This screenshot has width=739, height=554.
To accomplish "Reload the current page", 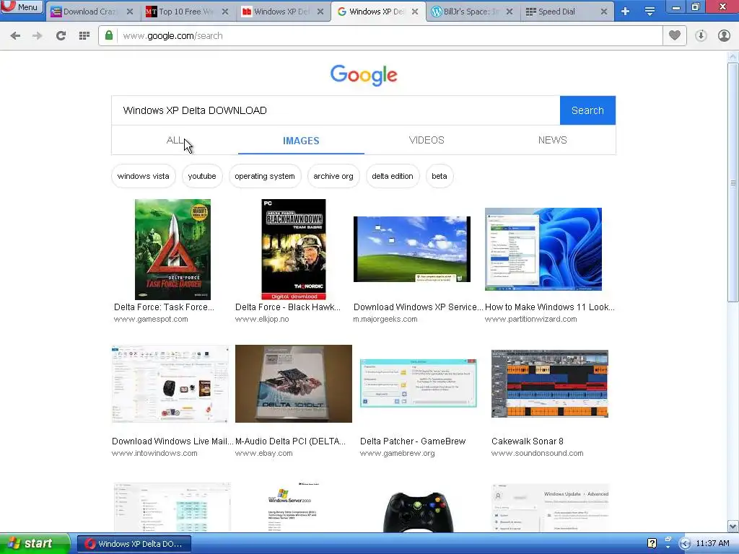I will click(61, 36).
